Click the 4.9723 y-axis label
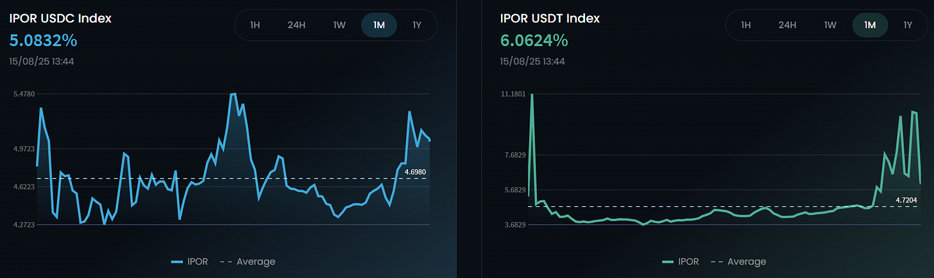The height and width of the screenshot is (278, 934). [x=23, y=149]
